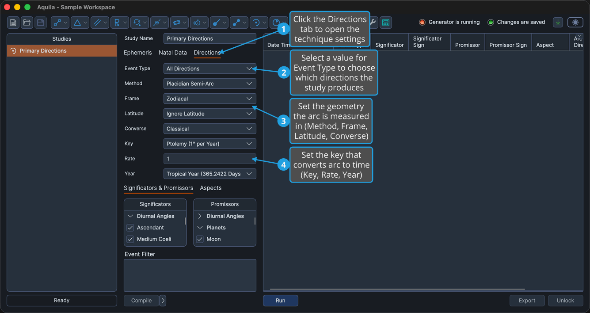Click the Event Filter text area

[x=190, y=275]
